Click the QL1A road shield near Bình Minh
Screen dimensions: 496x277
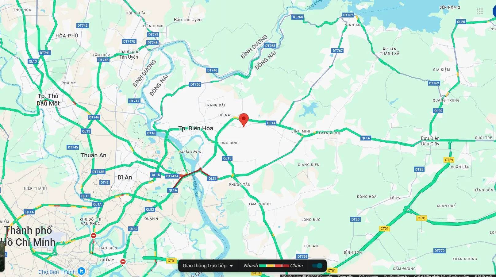[x=271, y=123]
